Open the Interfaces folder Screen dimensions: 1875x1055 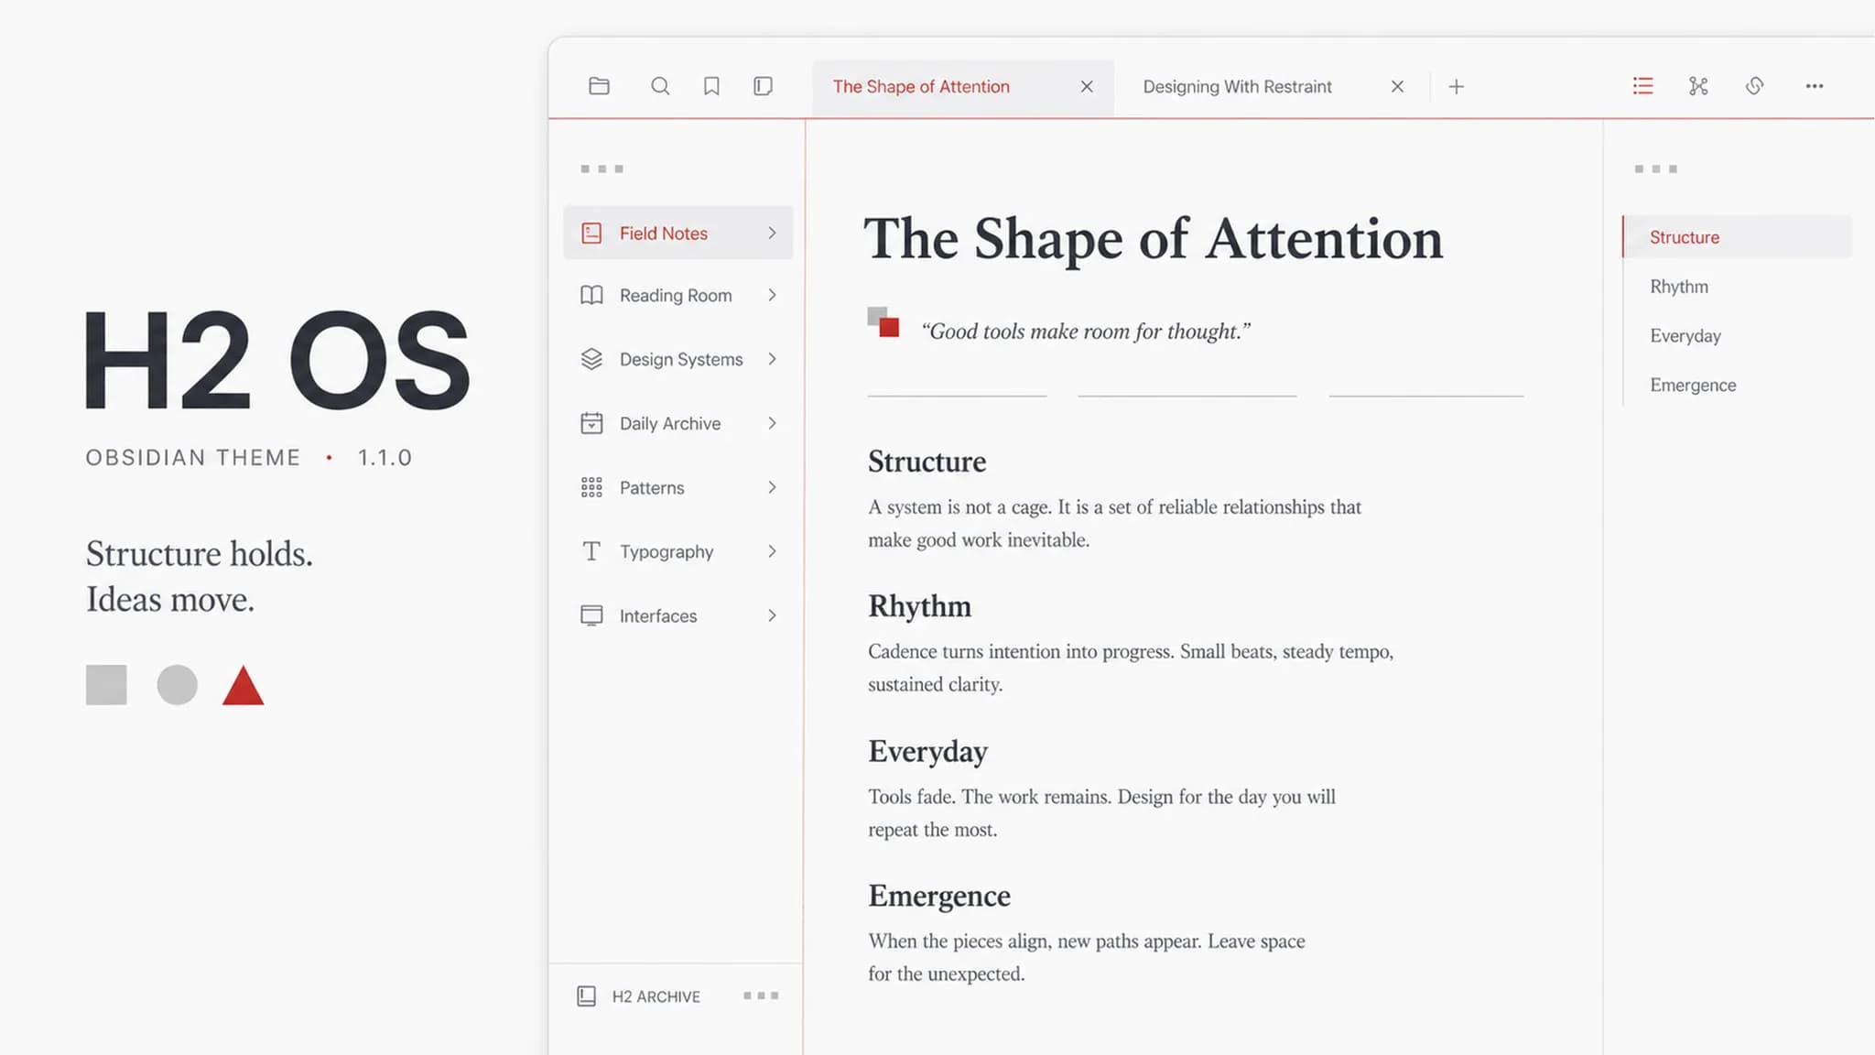pyautogui.click(x=677, y=615)
